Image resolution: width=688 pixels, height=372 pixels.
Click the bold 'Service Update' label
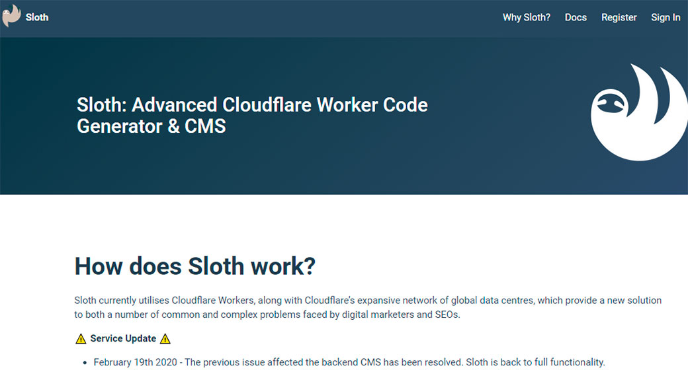pos(123,339)
